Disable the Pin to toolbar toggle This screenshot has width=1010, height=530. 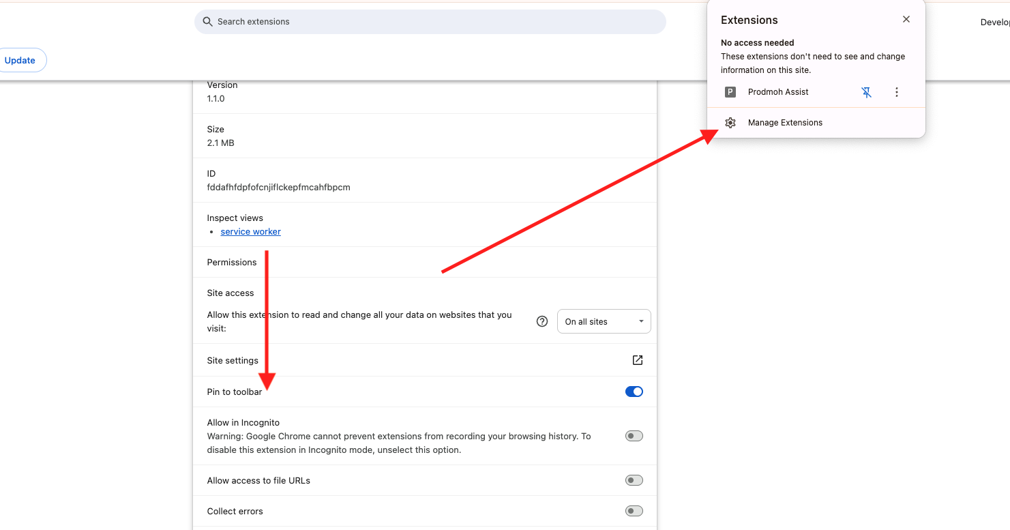634,392
